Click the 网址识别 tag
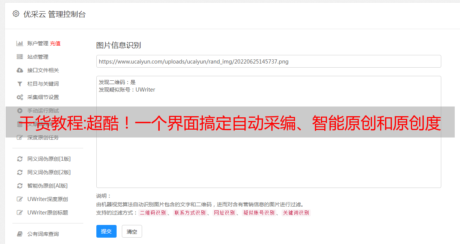This screenshot has height=244, width=460. 224,213
